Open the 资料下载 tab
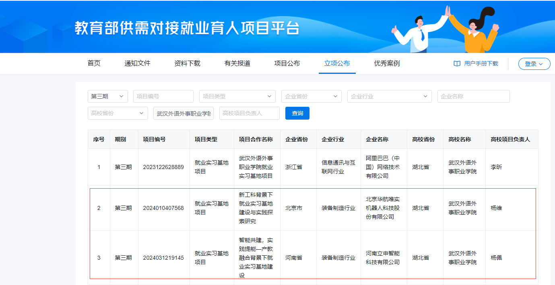The height and width of the screenshot is (285, 555). coord(187,63)
